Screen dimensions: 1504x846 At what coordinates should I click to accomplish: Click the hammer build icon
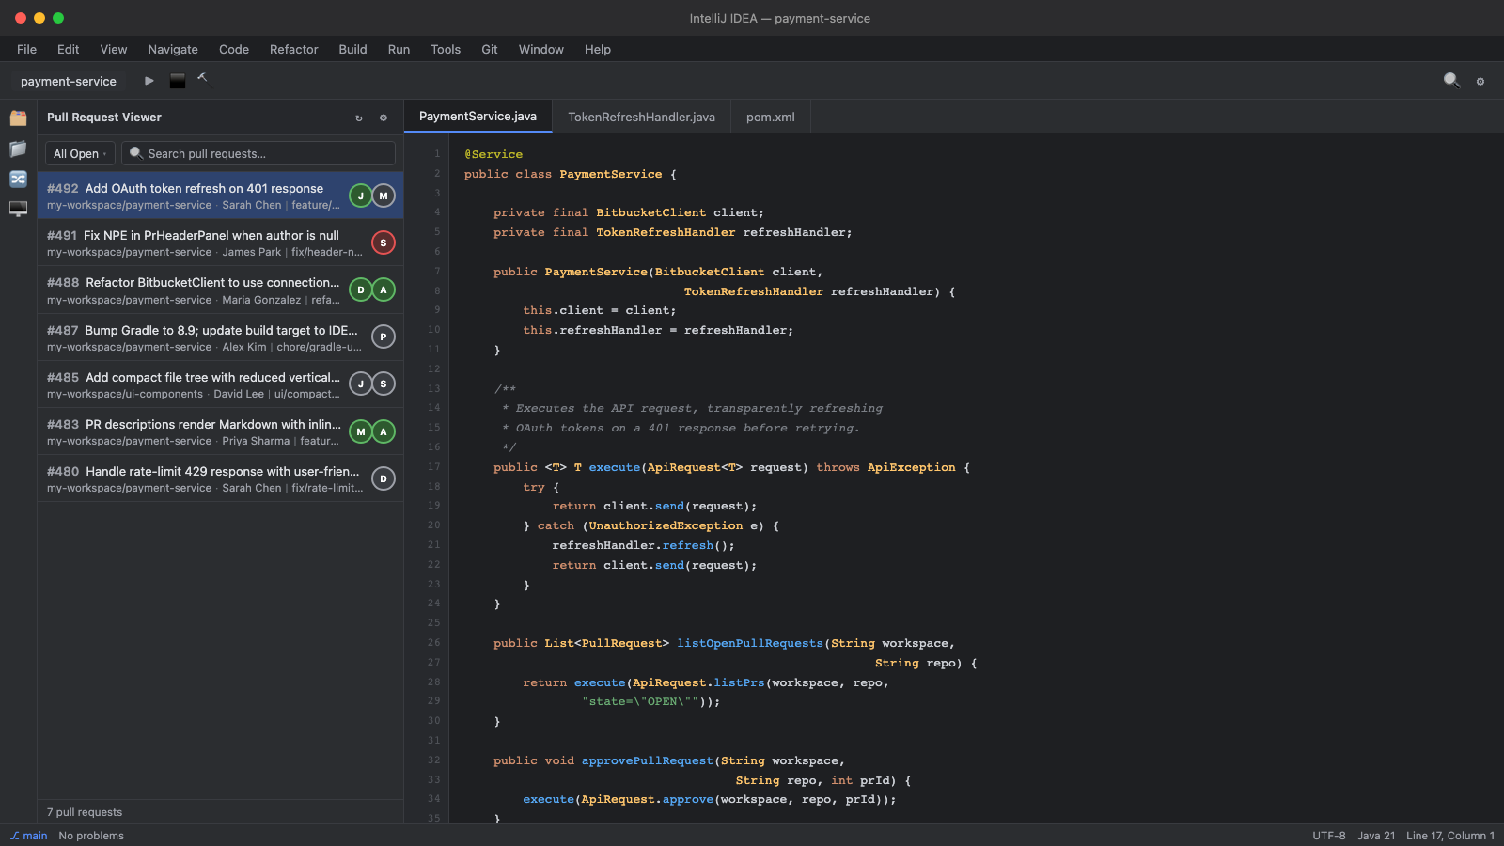coord(203,80)
